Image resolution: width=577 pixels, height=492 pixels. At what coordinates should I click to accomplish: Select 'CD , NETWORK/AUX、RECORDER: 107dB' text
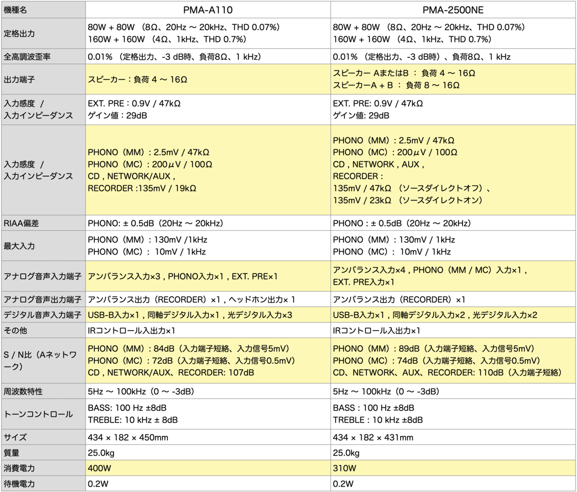(x=171, y=372)
